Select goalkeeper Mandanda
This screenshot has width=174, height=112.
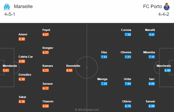[10, 66]
